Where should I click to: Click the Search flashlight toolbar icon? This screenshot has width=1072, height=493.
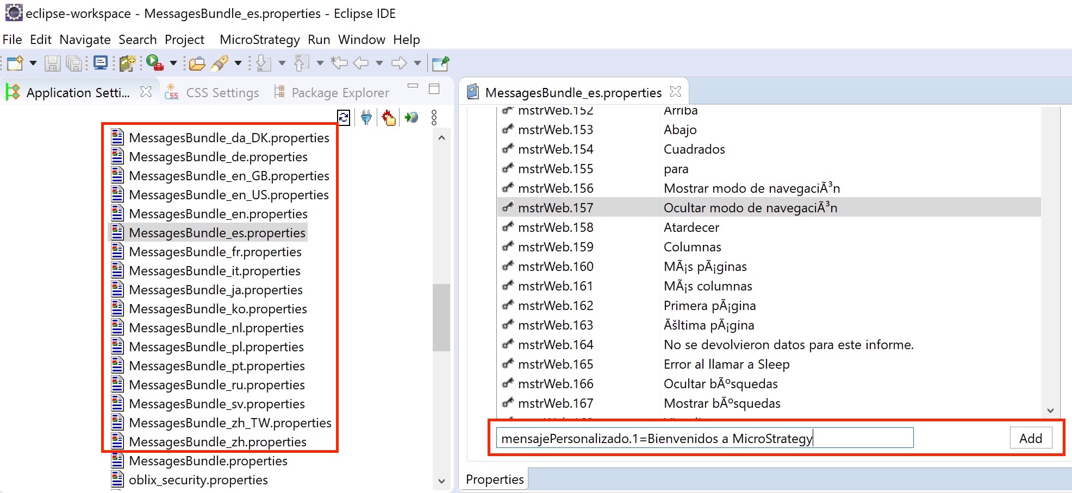[x=220, y=64]
